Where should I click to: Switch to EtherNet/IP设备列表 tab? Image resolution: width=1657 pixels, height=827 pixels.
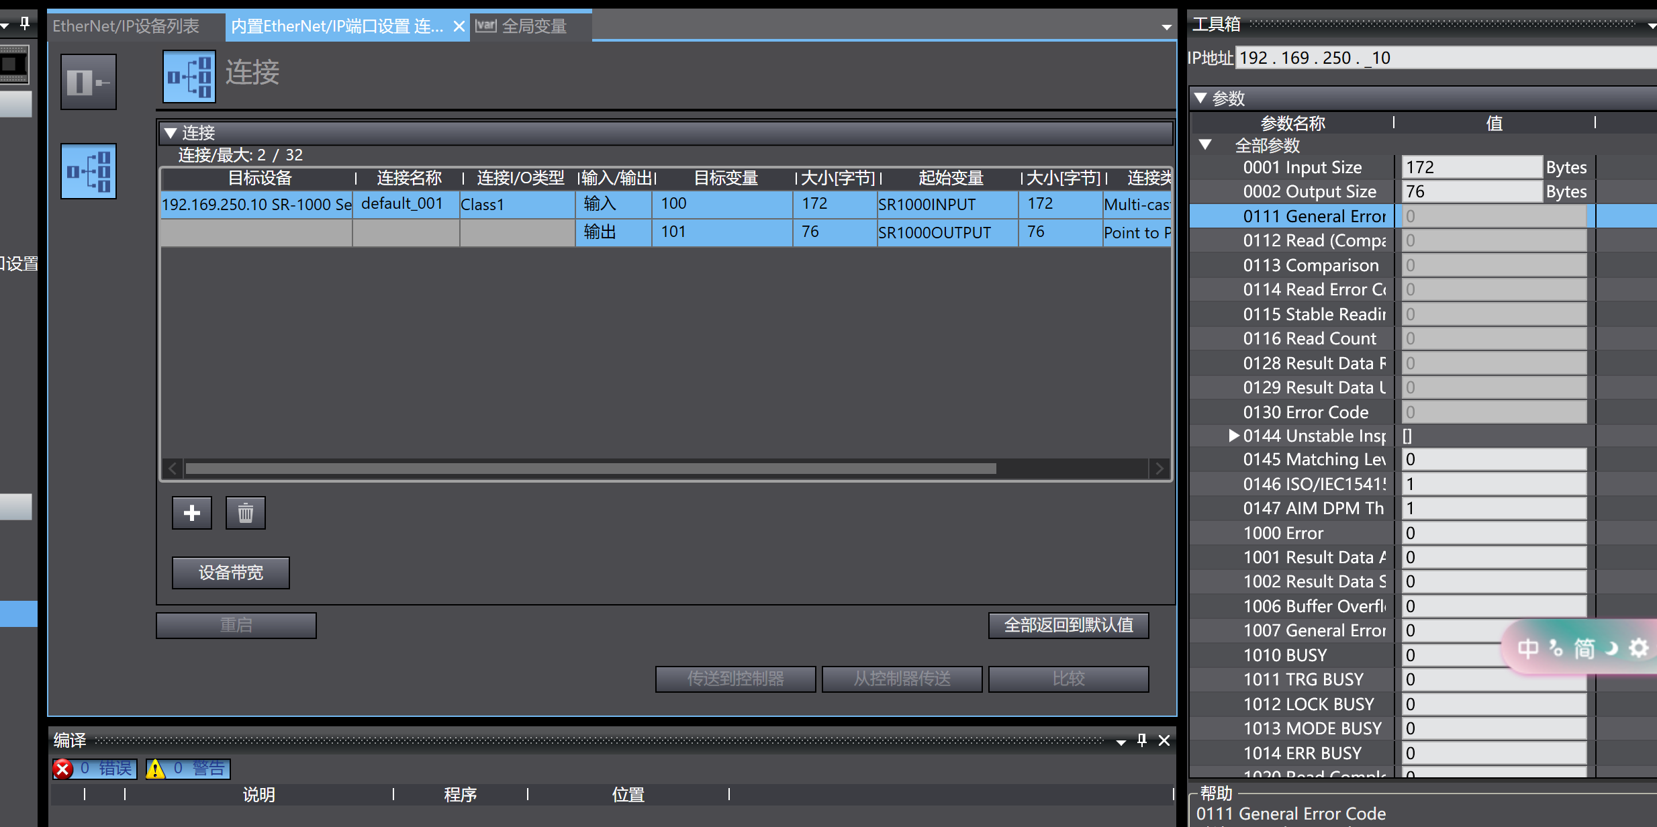126,26
